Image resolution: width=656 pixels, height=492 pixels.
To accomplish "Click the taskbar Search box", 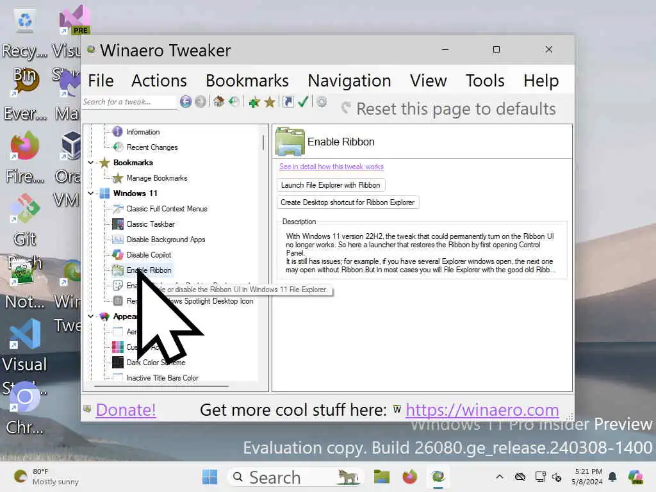I will [x=295, y=477].
